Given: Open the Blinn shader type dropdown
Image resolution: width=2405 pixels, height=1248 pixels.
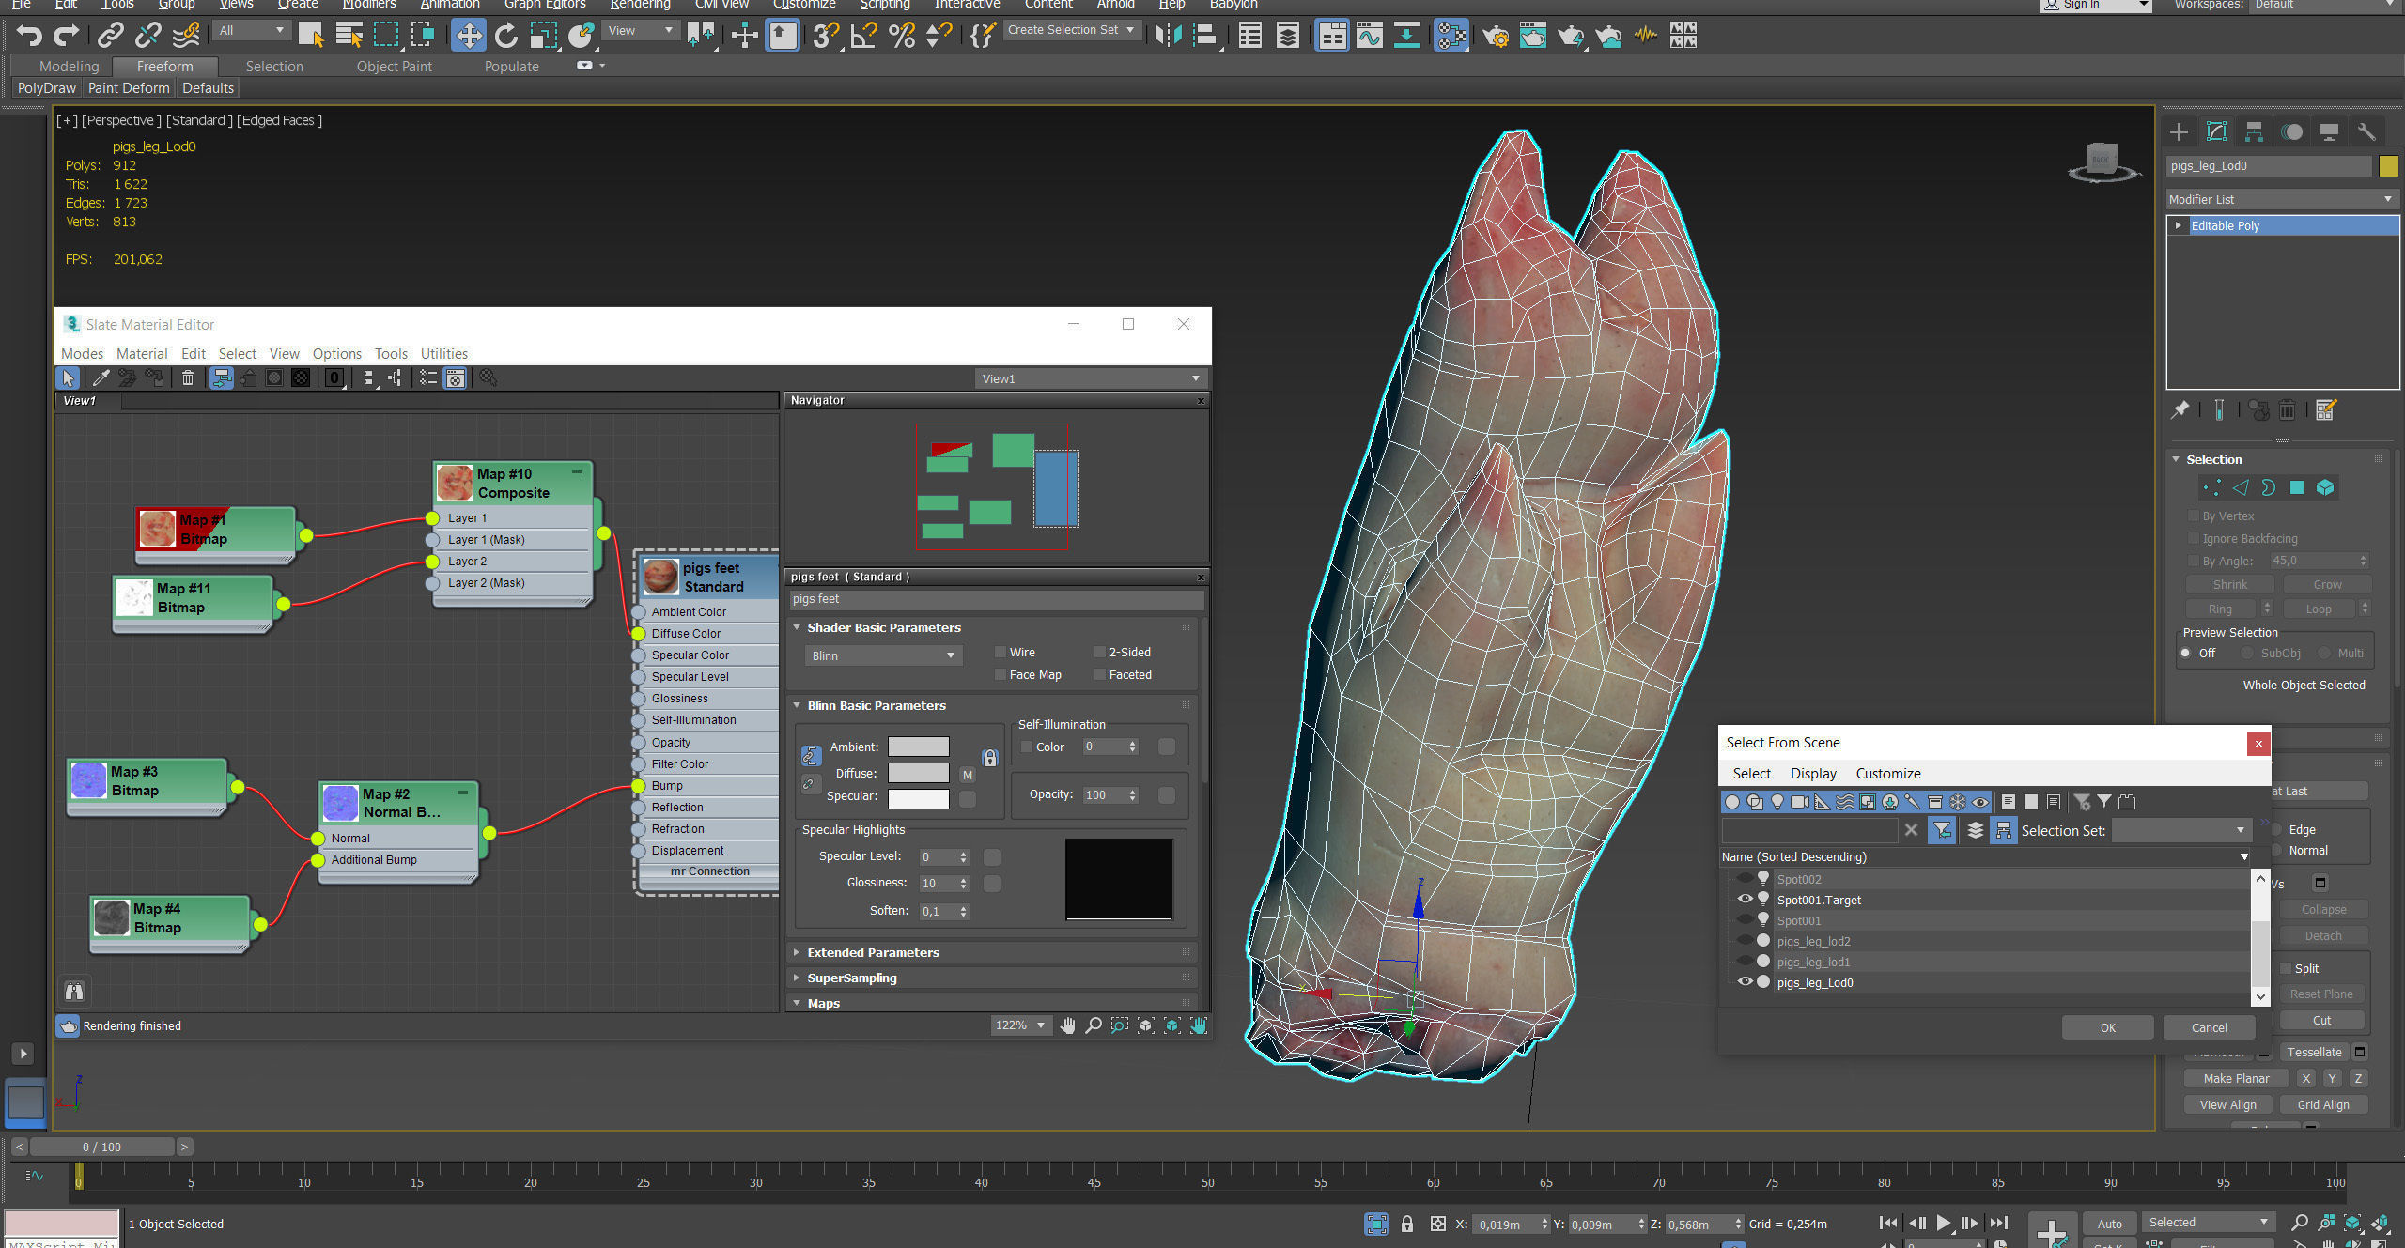Looking at the screenshot, I should coord(883,655).
